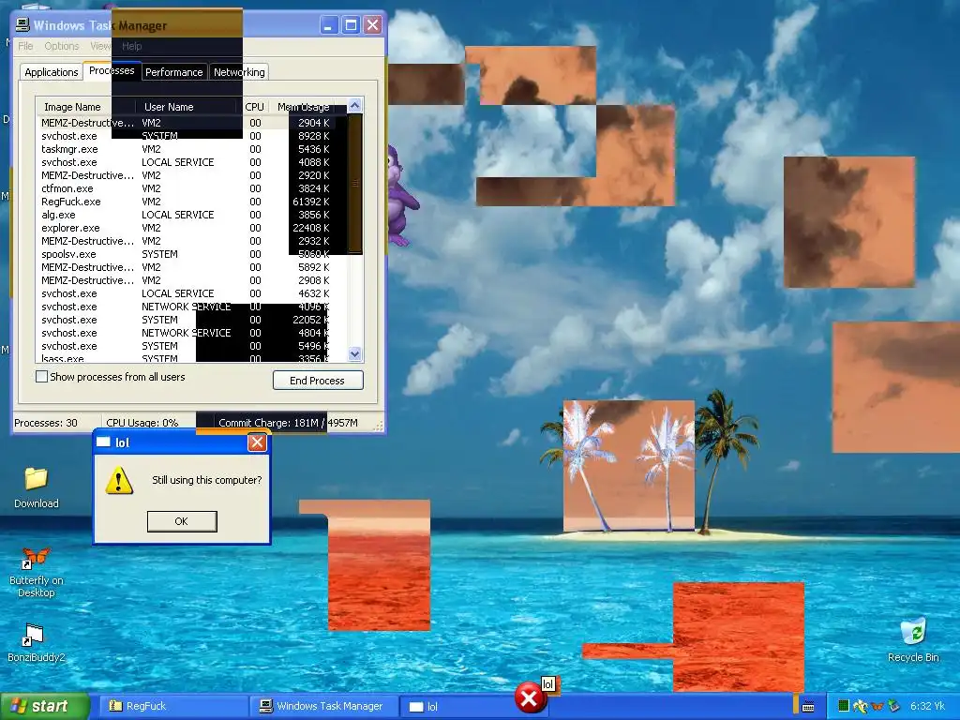Click Processes: 30 in status bar
This screenshot has width=960, height=720.
[x=46, y=423]
